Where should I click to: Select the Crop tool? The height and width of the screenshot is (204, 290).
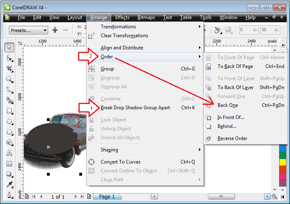click(x=9, y=69)
